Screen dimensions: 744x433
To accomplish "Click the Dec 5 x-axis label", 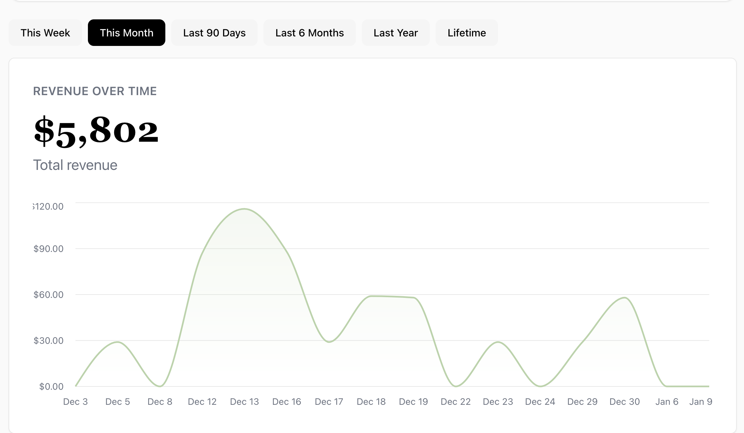I will tap(117, 402).
